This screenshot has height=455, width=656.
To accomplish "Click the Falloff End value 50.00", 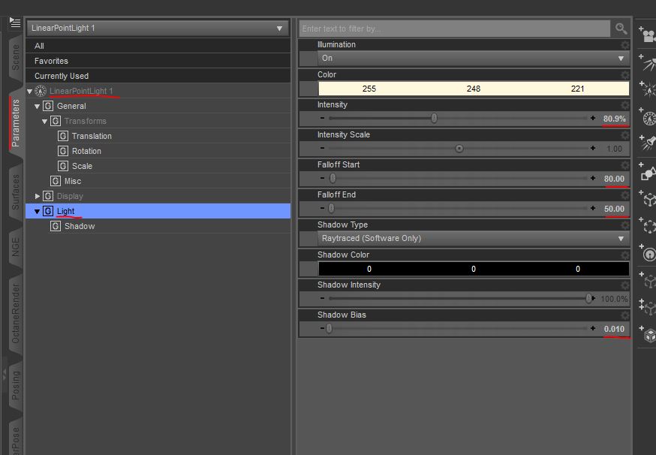I will 614,209.
